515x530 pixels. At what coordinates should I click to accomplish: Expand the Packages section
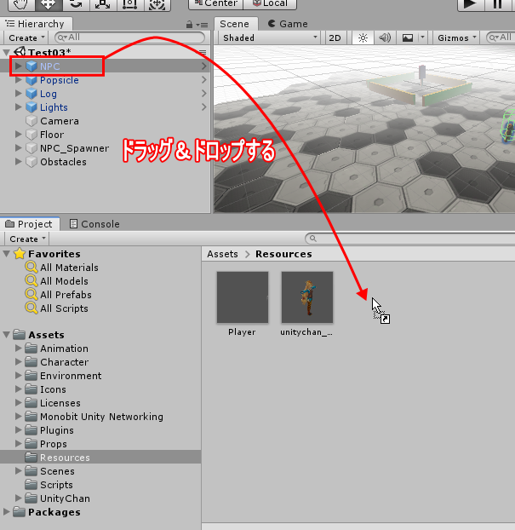tap(7, 512)
